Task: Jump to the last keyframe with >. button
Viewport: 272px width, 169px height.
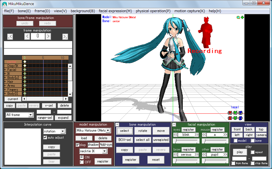Action: tap(65, 37)
